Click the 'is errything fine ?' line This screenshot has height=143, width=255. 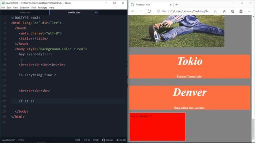click(37, 75)
